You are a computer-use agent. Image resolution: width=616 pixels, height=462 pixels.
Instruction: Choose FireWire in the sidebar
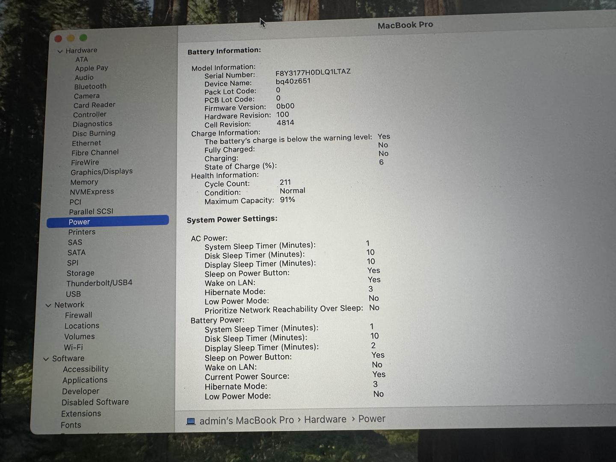pos(85,163)
